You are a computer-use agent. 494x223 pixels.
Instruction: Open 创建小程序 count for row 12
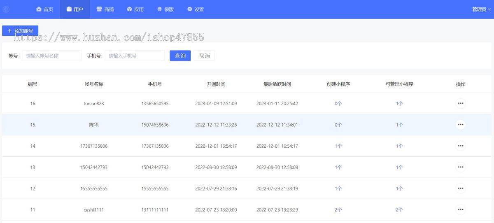[x=338, y=188]
